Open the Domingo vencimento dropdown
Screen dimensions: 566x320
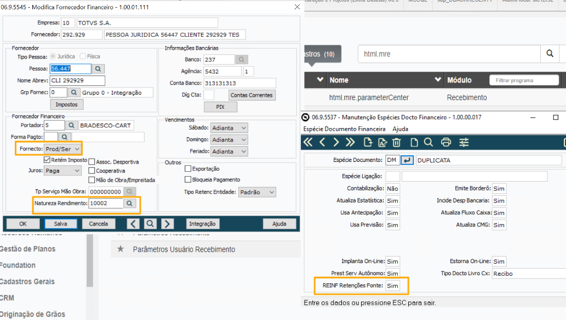click(229, 140)
